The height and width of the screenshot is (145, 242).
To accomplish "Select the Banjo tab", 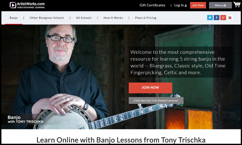I will [x=14, y=18].
